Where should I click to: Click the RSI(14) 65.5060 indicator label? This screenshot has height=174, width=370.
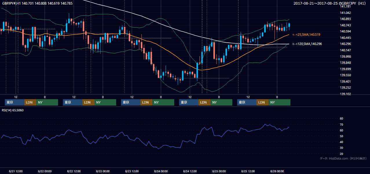13,110
